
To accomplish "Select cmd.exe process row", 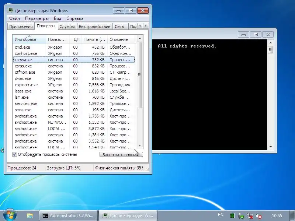I will [74, 47].
